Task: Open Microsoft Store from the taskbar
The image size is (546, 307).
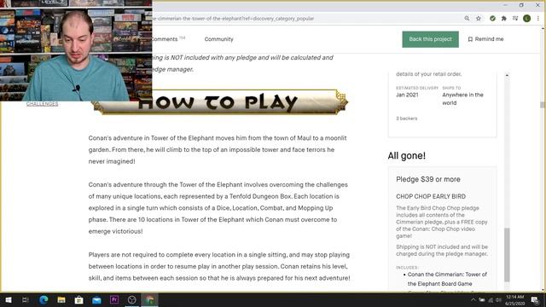Action: [79, 299]
